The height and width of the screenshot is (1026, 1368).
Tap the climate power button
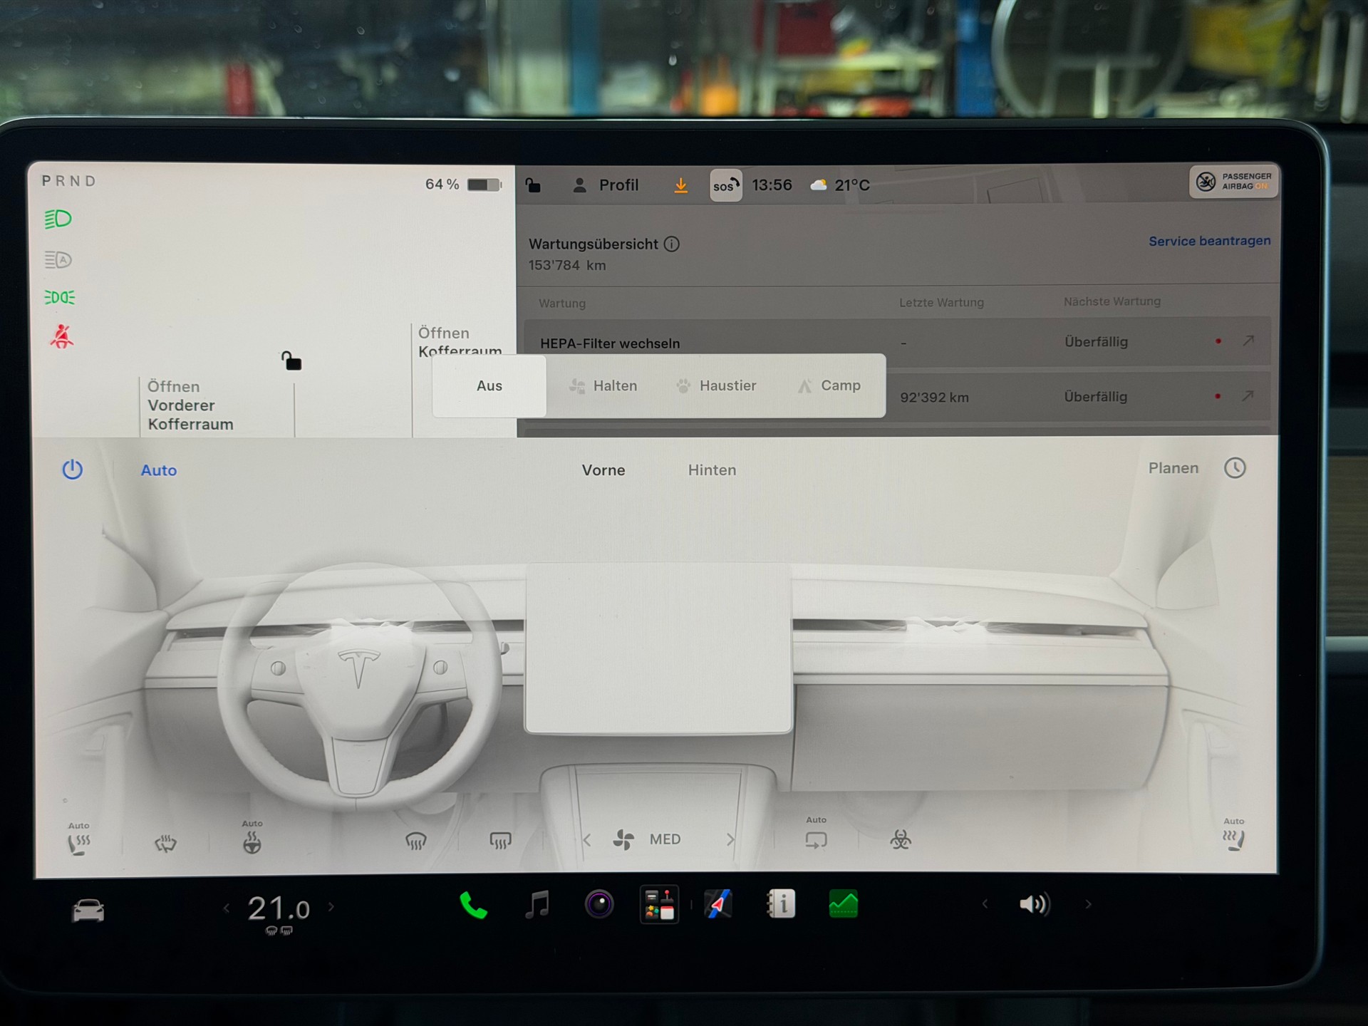(72, 470)
